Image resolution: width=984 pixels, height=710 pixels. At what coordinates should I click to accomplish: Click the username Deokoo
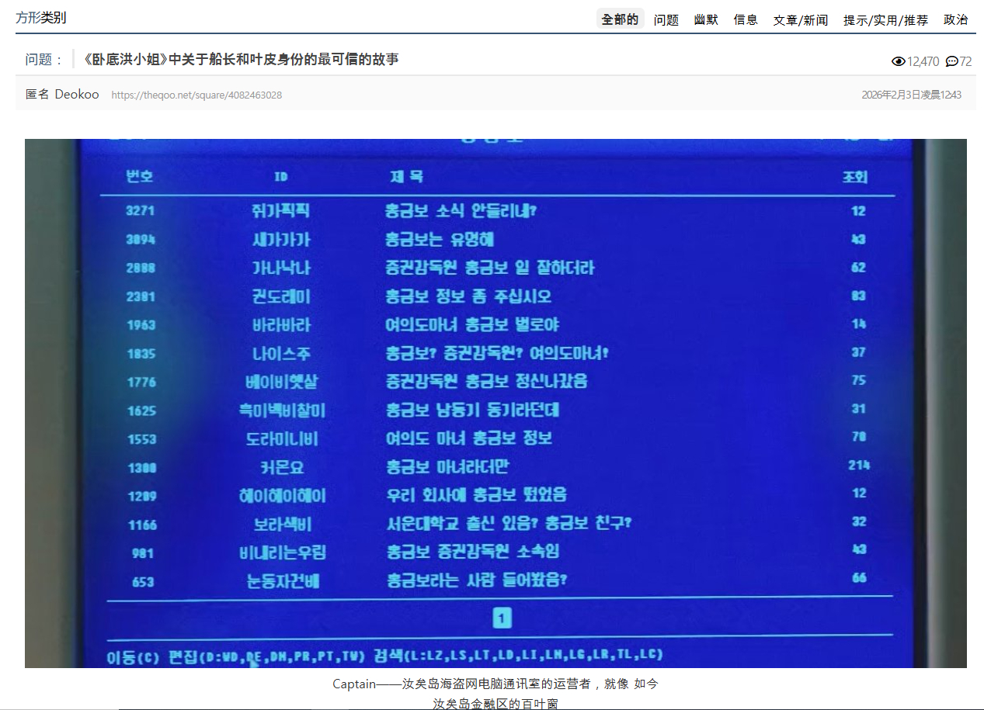pos(76,94)
